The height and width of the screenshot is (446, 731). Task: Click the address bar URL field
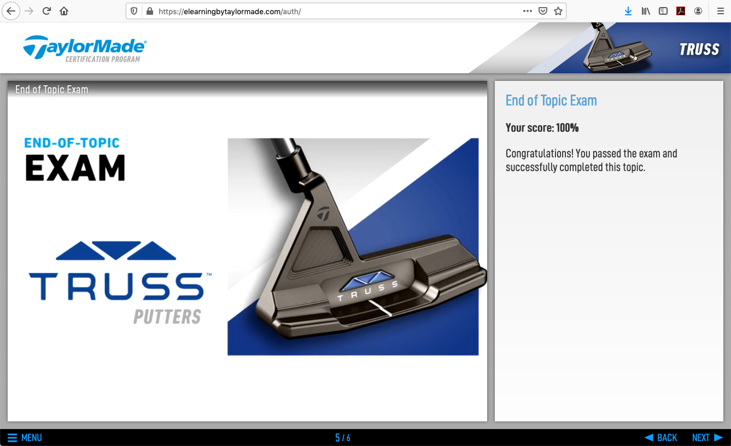(328, 11)
